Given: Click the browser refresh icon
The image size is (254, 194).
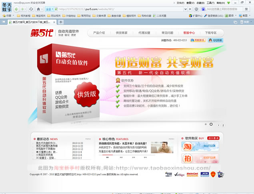Looking at the screenshot, I should coord(31,8).
